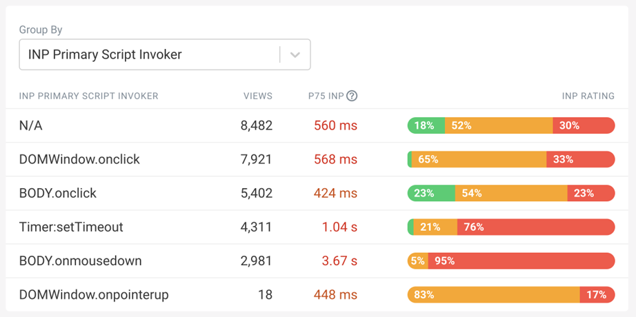Click the 95% red segment for BODY.onmousedown
636x317 pixels.
(521, 260)
